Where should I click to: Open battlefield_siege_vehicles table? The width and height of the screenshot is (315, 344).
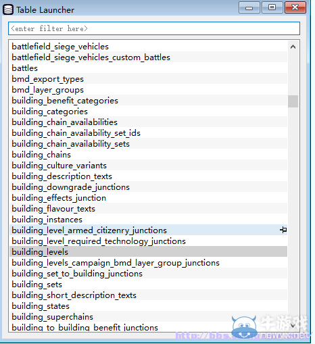(x=148, y=47)
